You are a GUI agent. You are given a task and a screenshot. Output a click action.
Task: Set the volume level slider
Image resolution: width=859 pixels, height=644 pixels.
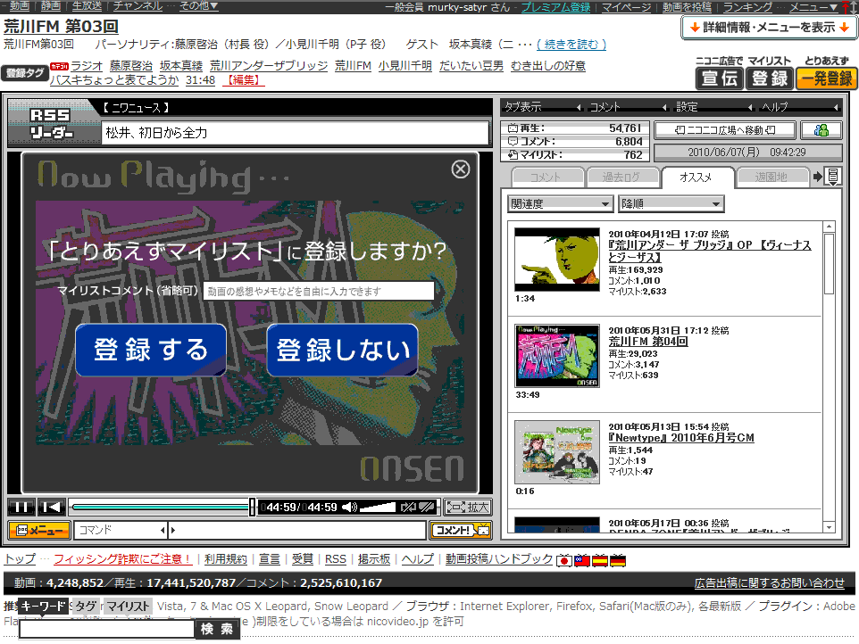pyautogui.click(x=377, y=508)
